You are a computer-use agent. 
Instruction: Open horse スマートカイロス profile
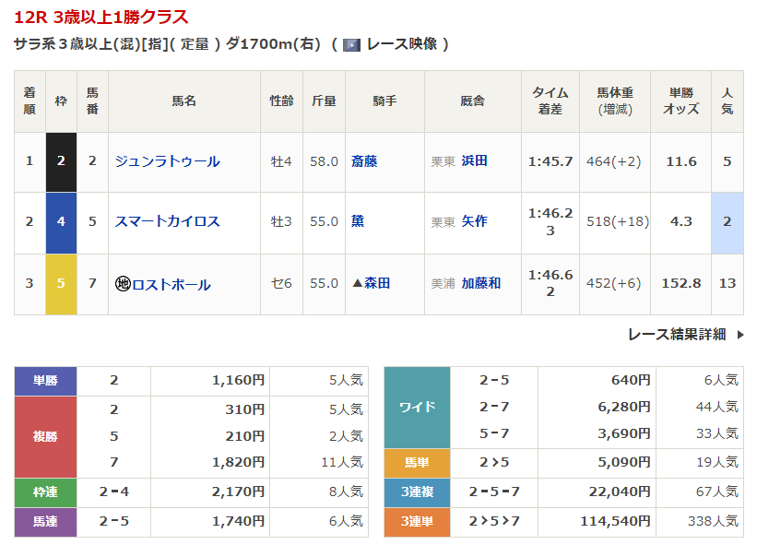coord(167,221)
